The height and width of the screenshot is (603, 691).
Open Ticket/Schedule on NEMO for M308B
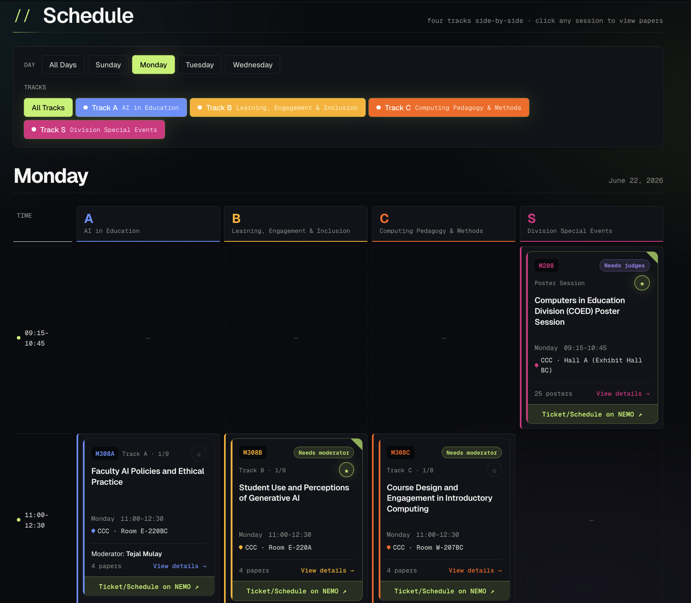click(297, 591)
